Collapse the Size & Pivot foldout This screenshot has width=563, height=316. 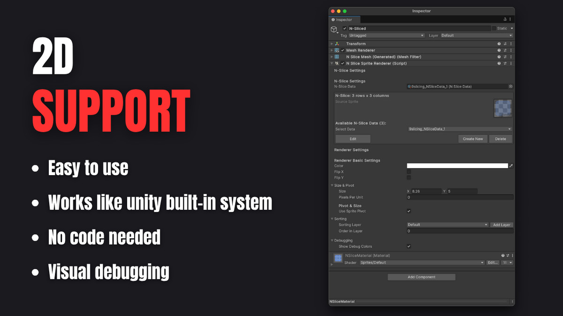pyautogui.click(x=332, y=185)
